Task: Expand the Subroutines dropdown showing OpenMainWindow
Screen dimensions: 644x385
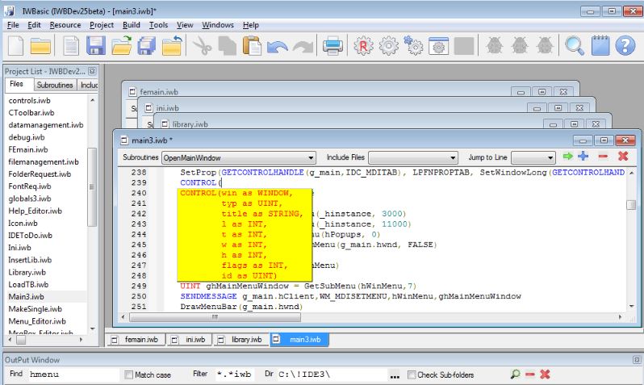Action: pyautogui.click(x=311, y=157)
